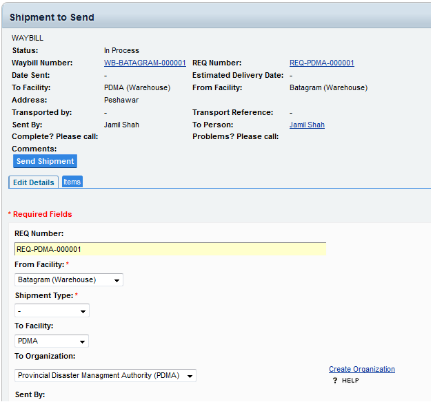This screenshot has width=433, height=402.
Task: Click the Sent By form label at bottom
Action: [x=30, y=395]
